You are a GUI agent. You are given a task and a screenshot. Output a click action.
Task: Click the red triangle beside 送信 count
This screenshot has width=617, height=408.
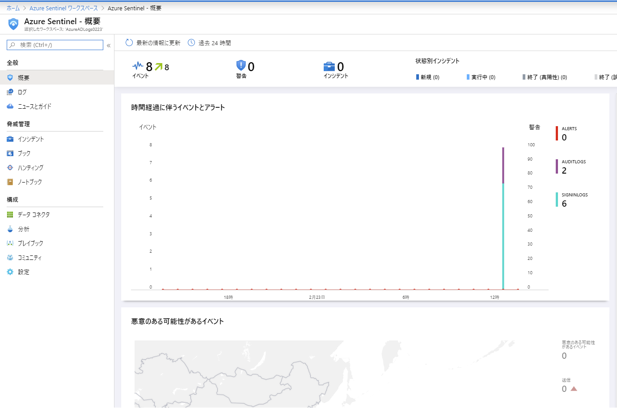(574, 389)
